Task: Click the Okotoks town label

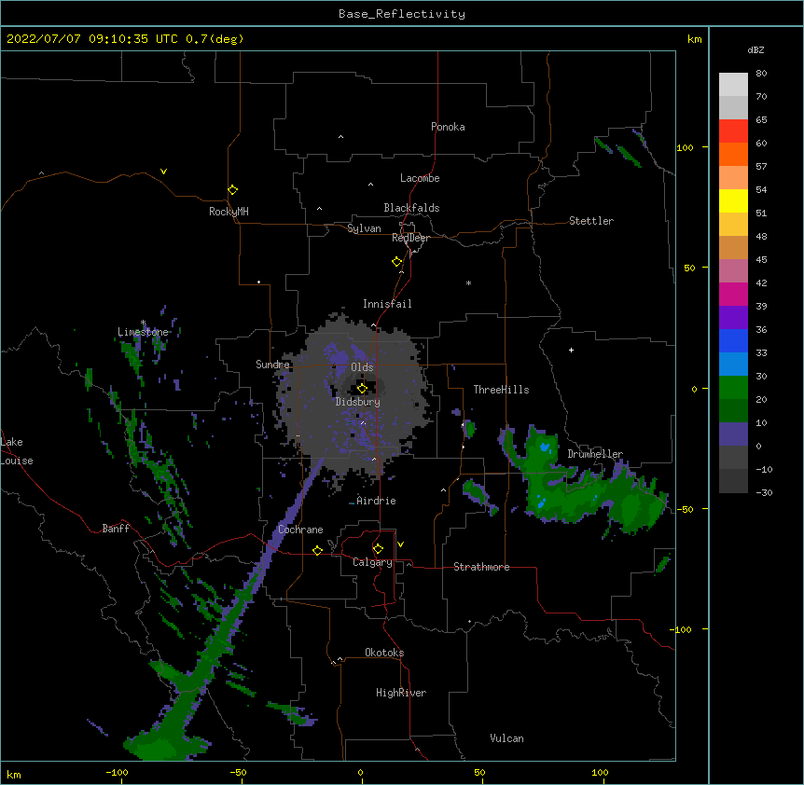Action: 384,653
